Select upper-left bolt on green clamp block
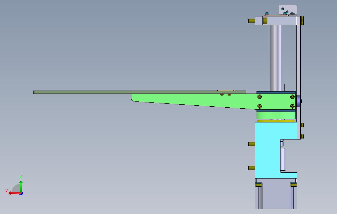Viewport: 337px width, 214px height. pos(259,97)
